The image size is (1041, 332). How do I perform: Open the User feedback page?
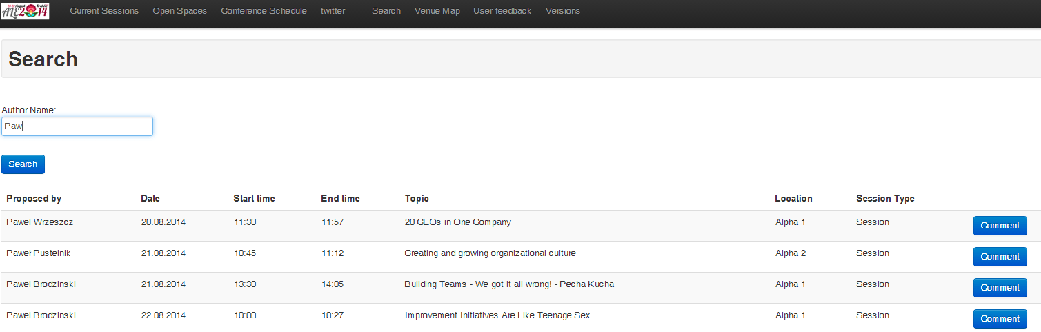pos(502,11)
